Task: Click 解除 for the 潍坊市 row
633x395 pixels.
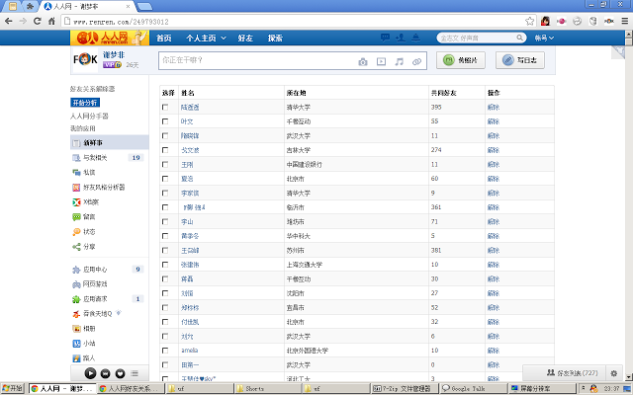Action: (494, 221)
